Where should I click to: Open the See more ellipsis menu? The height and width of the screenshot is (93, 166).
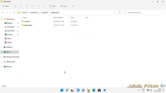pos(73,6)
